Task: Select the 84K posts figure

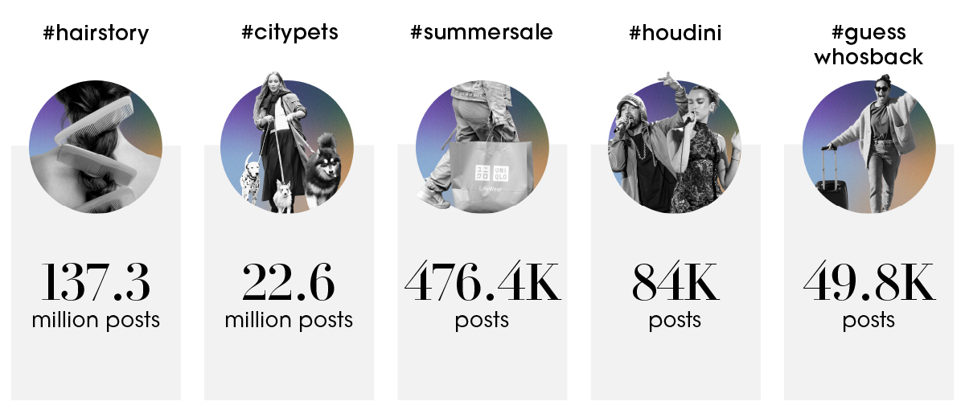Action: click(675, 283)
